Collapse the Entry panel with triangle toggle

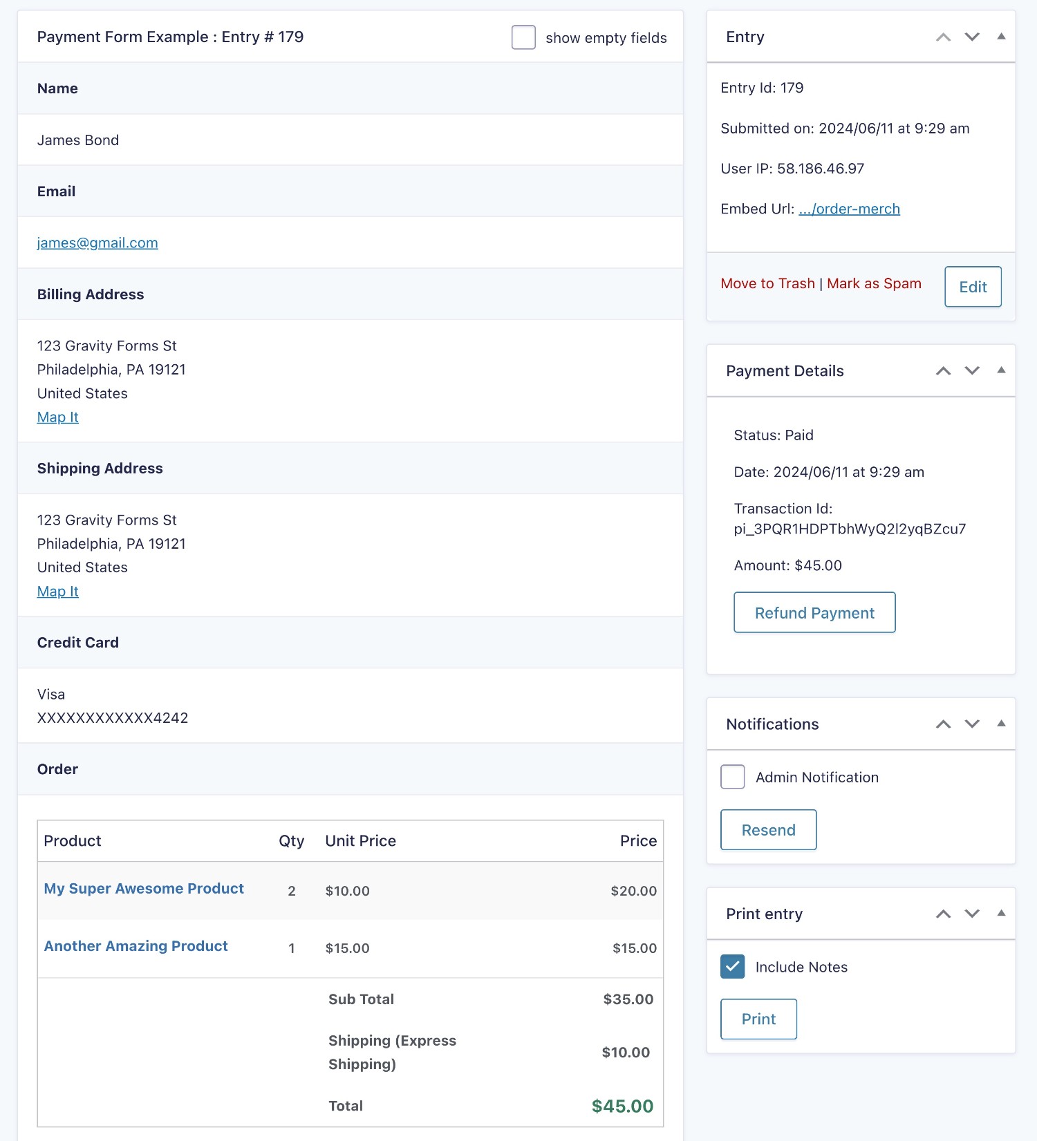[1001, 37]
